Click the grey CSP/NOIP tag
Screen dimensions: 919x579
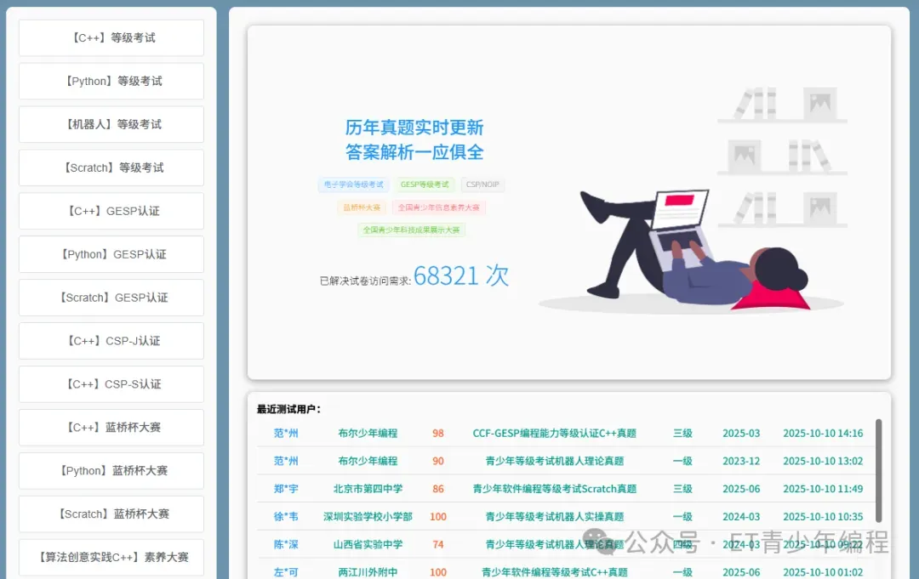tap(482, 184)
